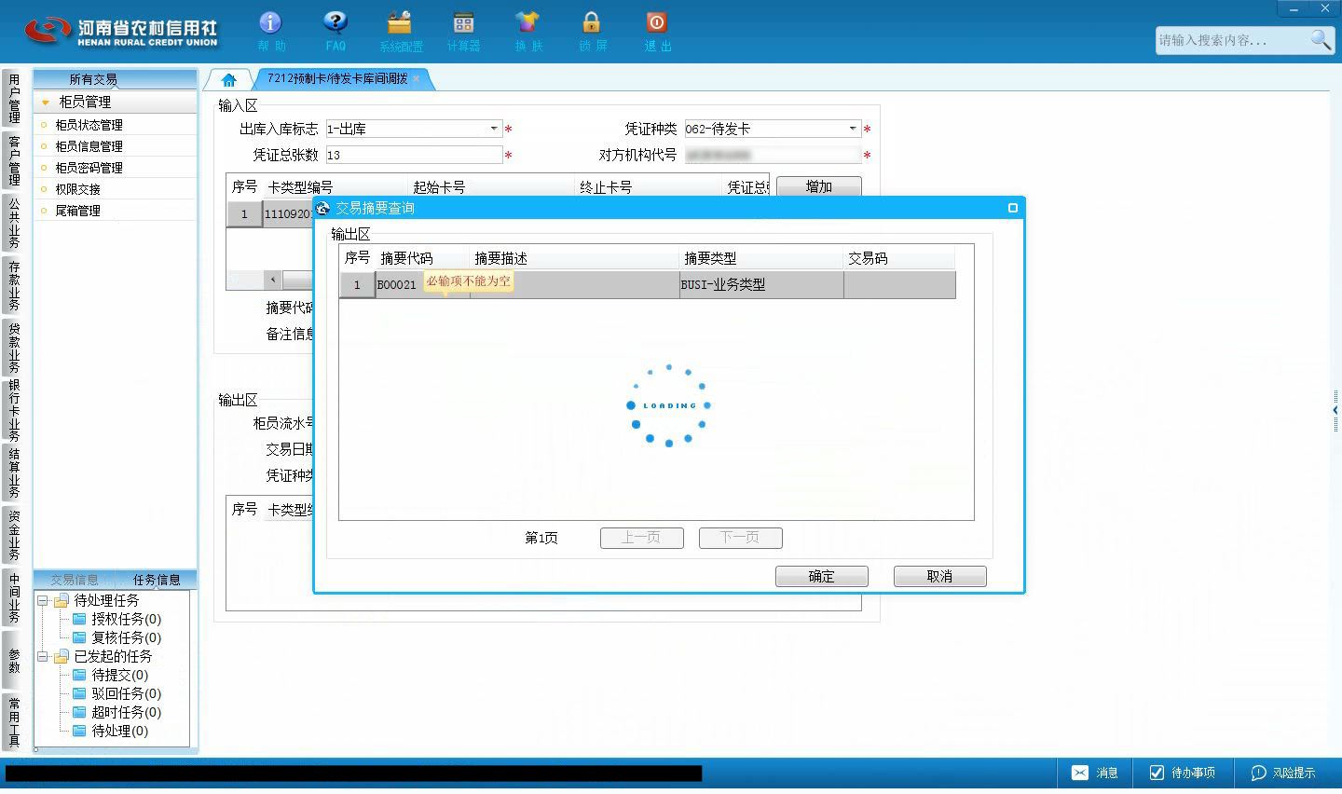This screenshot has width=1342, height=794.
Task: Collapse the 待处理任务 tree node
Action: 43,600
